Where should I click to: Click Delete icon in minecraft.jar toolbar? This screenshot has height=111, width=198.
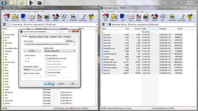point(40,17)
